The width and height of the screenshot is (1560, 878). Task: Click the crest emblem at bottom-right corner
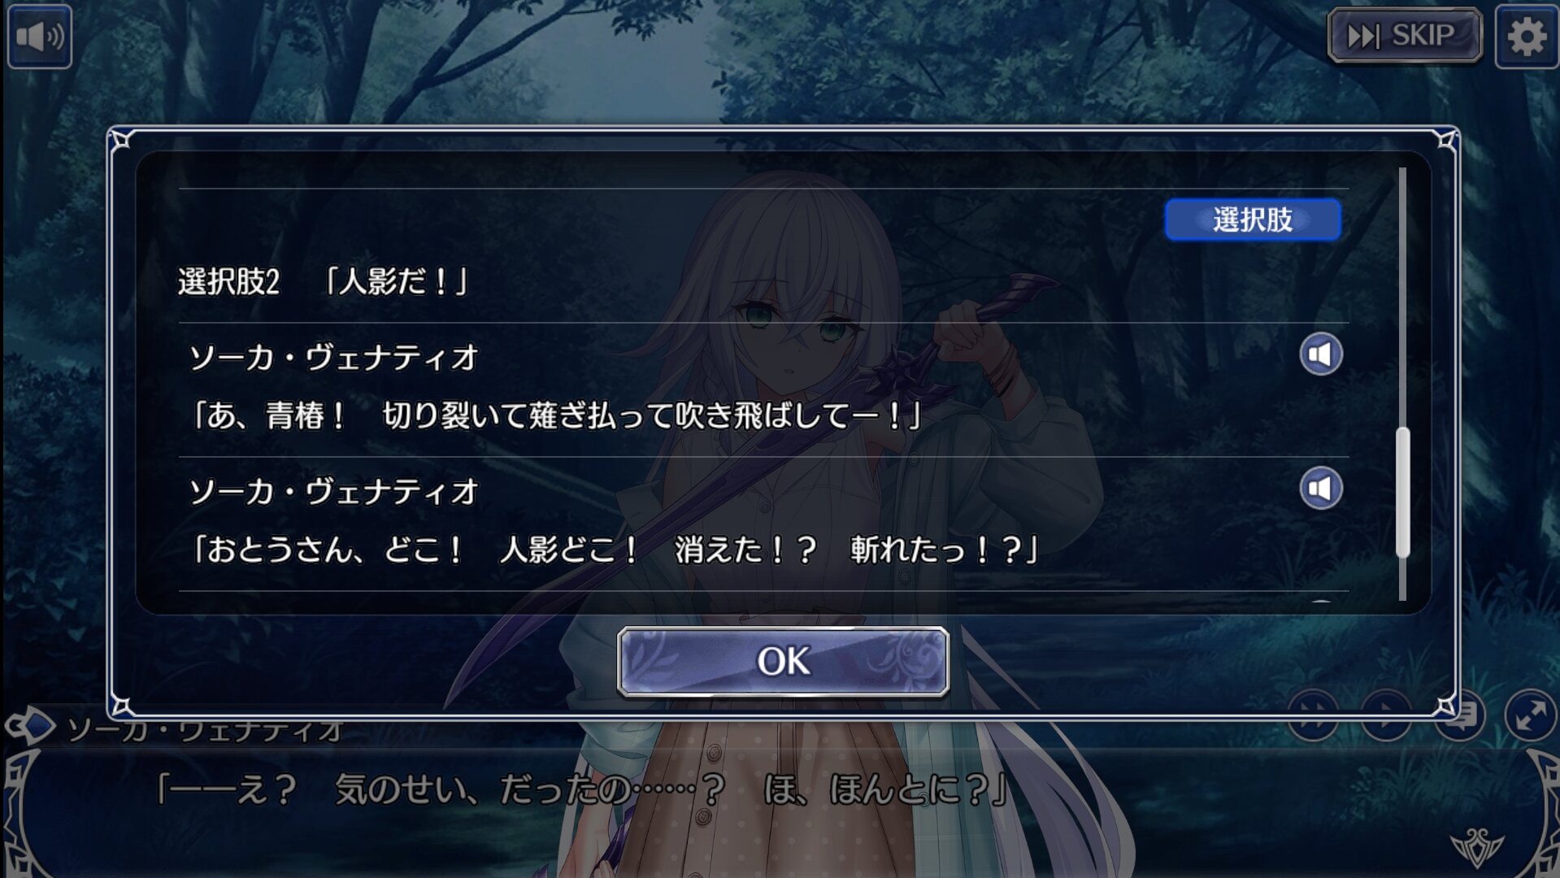click(1477, 848)
